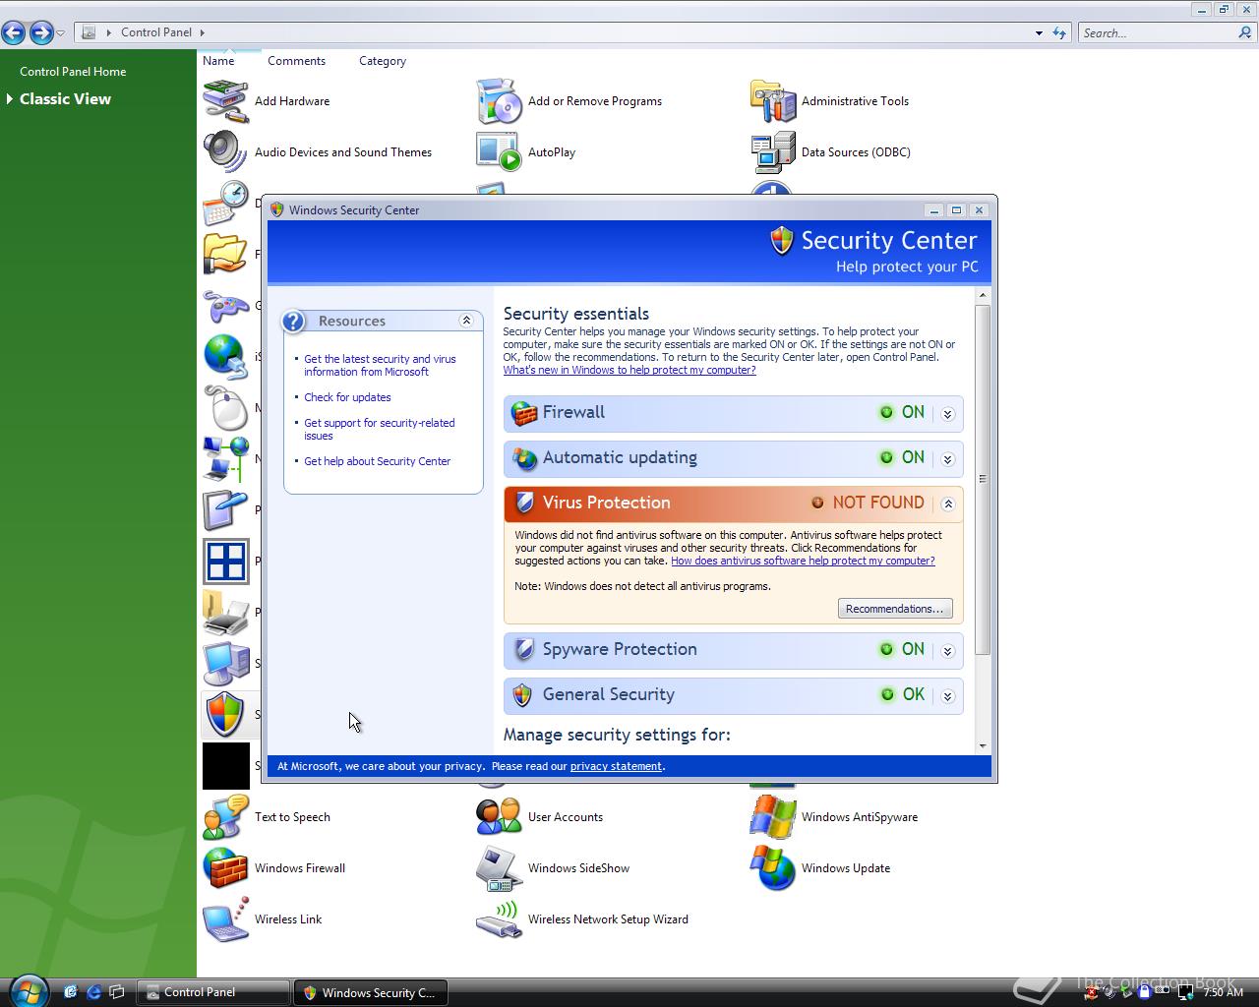1259x1007 pixels.
Task: Open the Windows Firewall brick wall icon
Action: coord(225,868)
